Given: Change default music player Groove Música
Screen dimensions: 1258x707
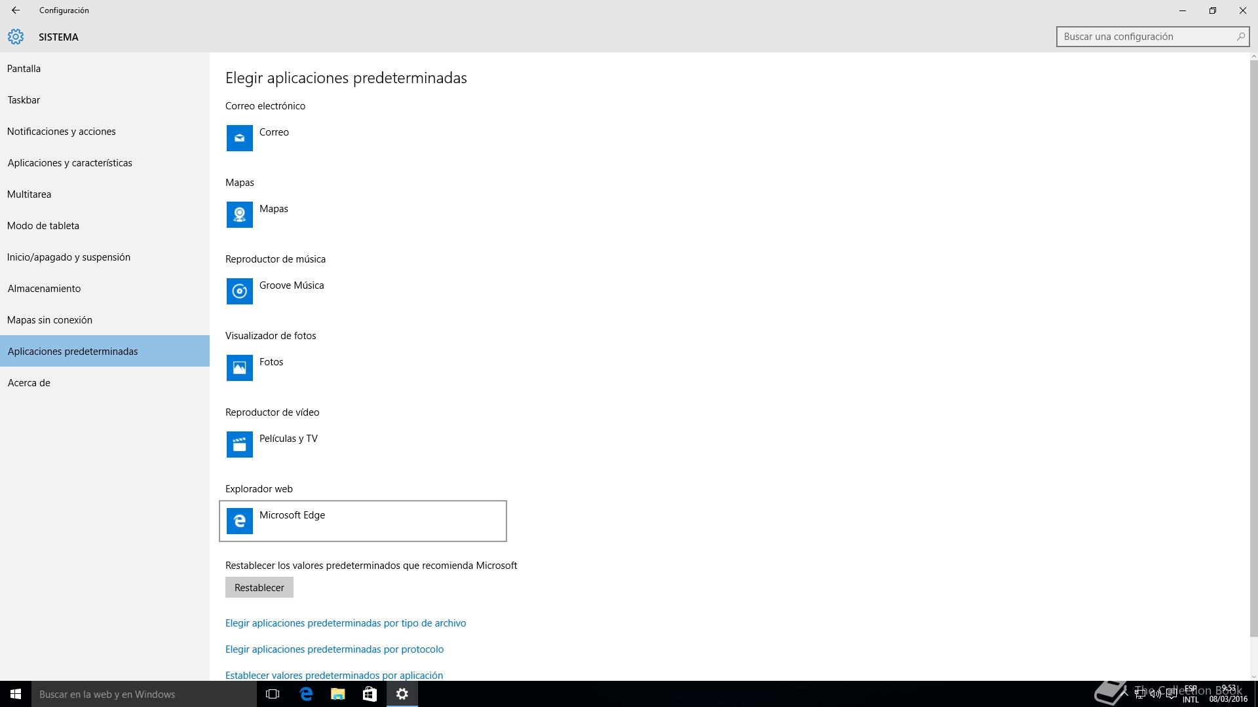Looking at the screenshot, I should (363, 291).
